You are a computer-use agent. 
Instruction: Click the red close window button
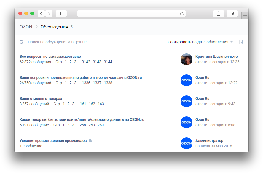click(20, 13)
